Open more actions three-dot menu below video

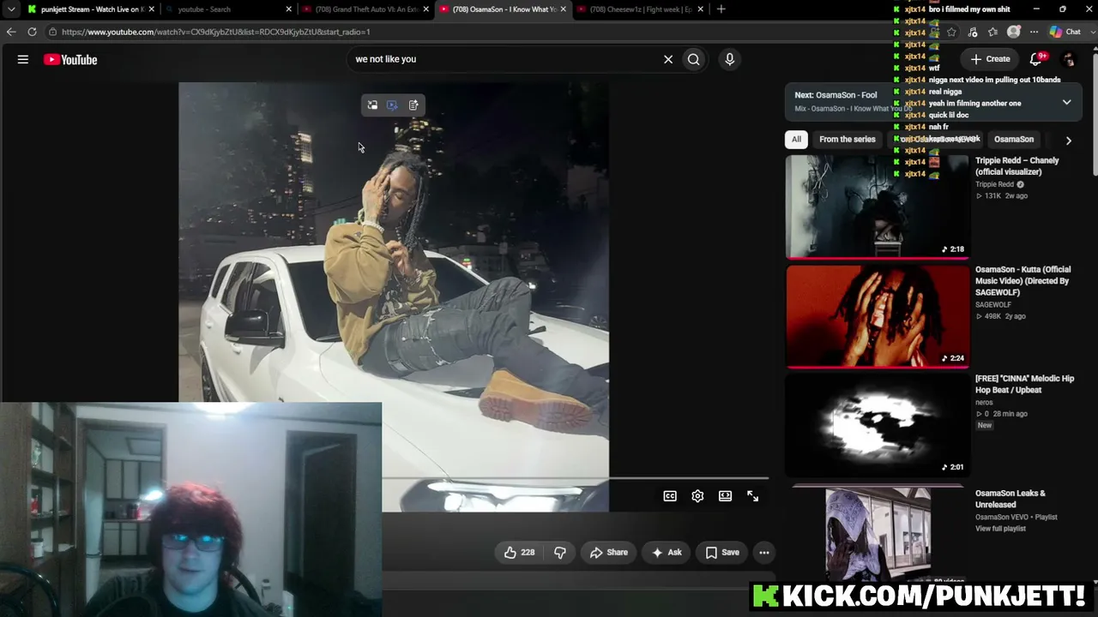764,553
